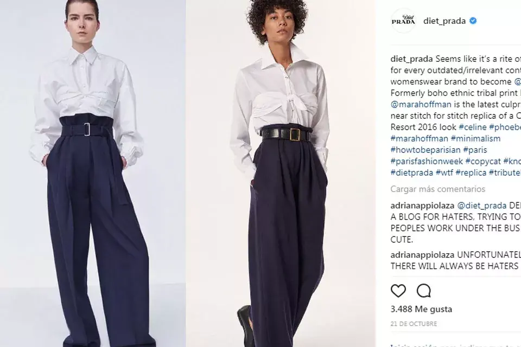Click the #dietprada hashtag
This screenshot has width=521, height=347.
(412, 172)
